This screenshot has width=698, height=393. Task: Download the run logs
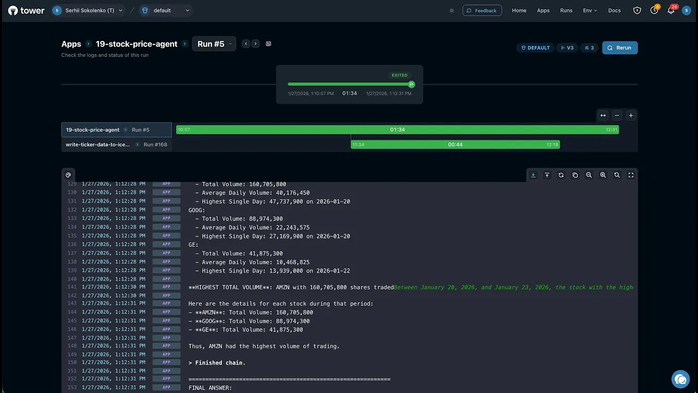[x=533, y=175]
